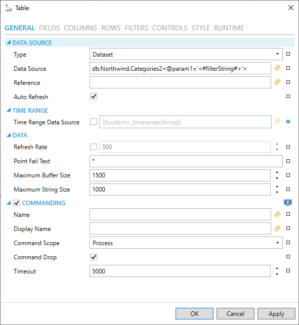Click property marker square beside Timeout
Screen dimensions: 299x325
(x=288, y=271)
